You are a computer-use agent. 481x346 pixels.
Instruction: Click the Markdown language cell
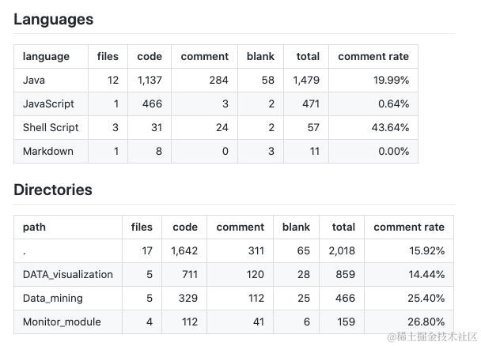tap(48, 151)
